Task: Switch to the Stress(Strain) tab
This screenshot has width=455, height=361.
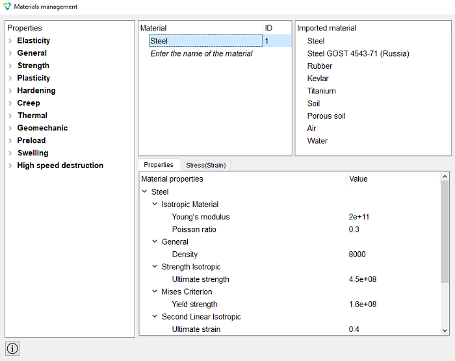Action: pos(206,165)
